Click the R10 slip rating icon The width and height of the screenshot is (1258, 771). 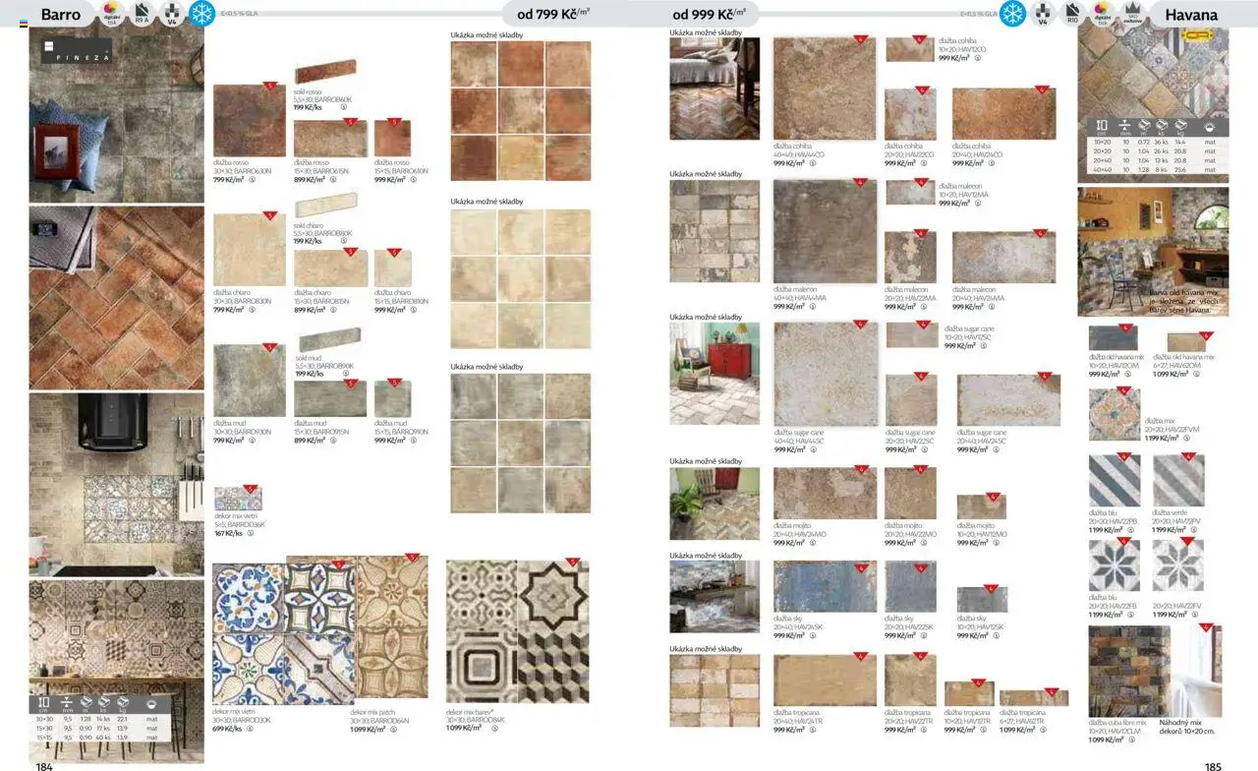(1072, 14)
